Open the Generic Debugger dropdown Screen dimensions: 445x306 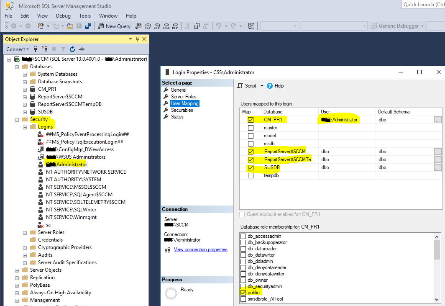[x=422, y=26]
